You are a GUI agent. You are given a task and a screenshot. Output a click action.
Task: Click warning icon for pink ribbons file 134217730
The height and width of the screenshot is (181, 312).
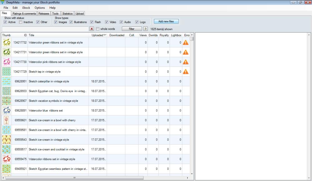click(185, 62)
